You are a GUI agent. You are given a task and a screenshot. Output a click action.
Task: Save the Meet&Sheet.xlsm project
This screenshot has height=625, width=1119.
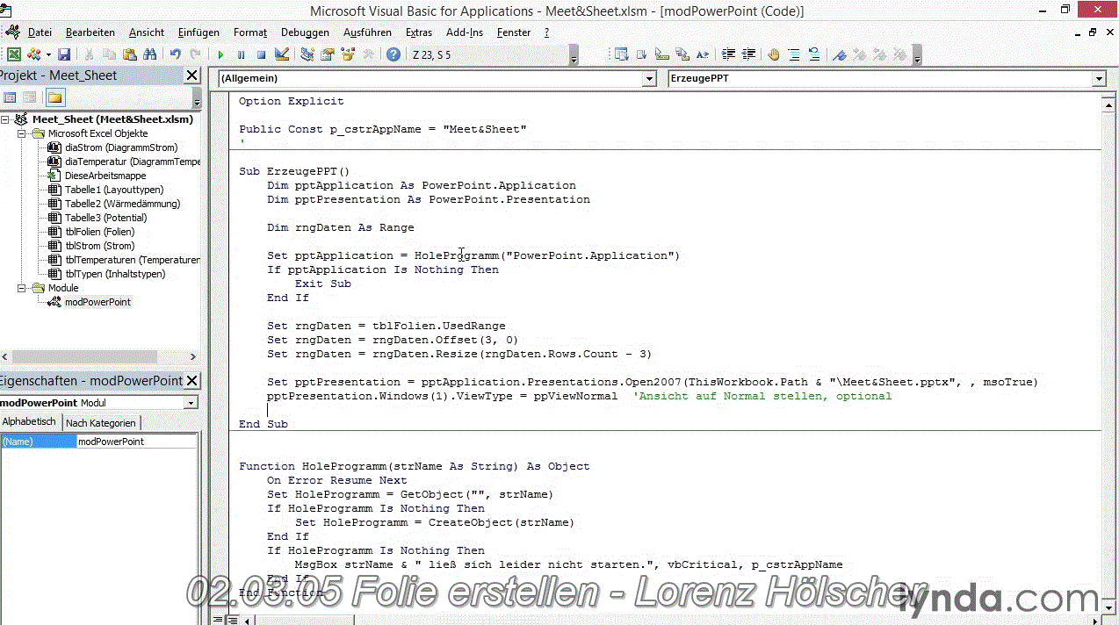tap(64, 54)
